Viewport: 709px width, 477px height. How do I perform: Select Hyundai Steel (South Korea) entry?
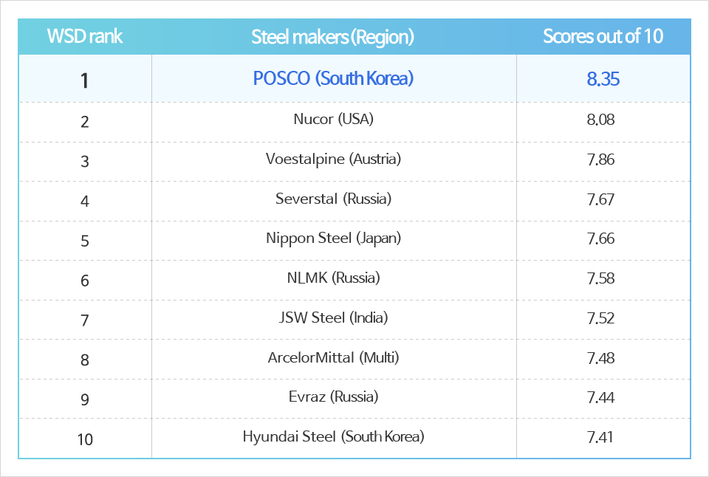point(333,436)
